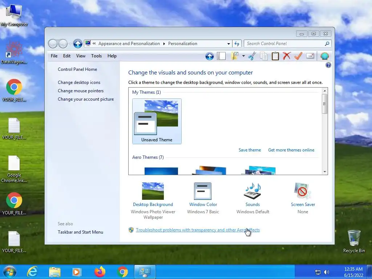Click the Forward navigation button
The height and width of the screenshot is (279, 372).
point(63,44)
